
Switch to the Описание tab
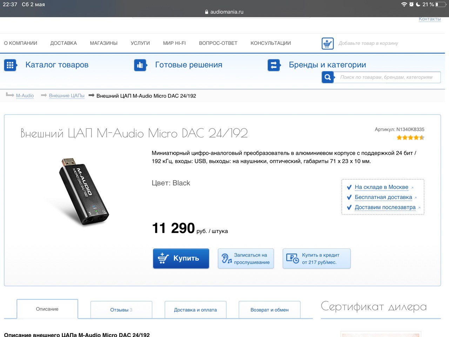pos(47,309)
